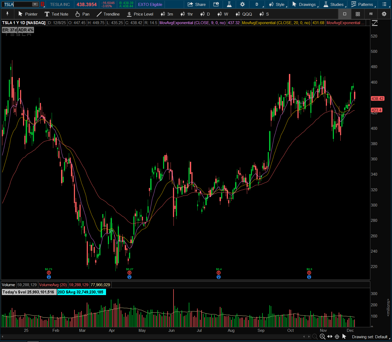This screenshot has width=392, height=342.
Task: Click the TESLA INC company name
Action: click(60, 4)
